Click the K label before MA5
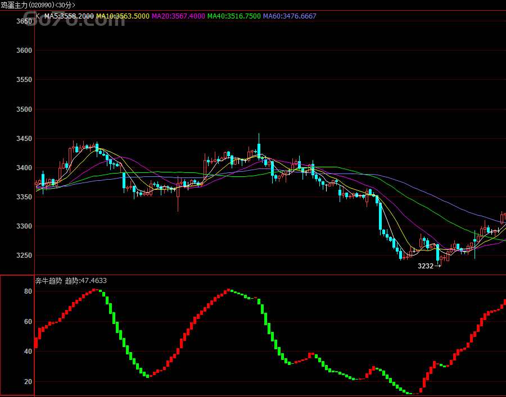Image resolution: width=506 pixels, height=397 pixels. coord(38,16)
